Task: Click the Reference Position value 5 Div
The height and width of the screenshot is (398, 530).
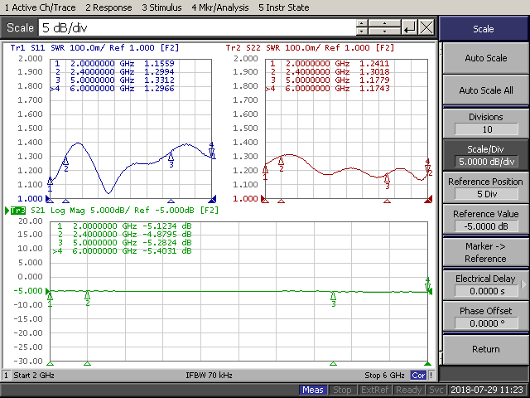Action: (486, 194)
